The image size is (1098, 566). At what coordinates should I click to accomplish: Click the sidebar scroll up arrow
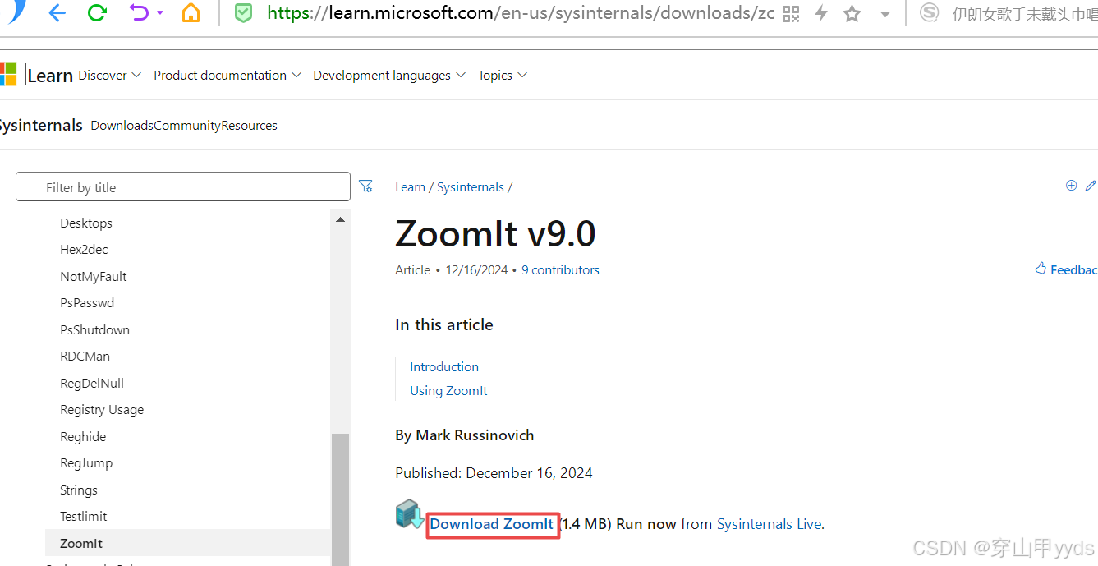[340, 219]
